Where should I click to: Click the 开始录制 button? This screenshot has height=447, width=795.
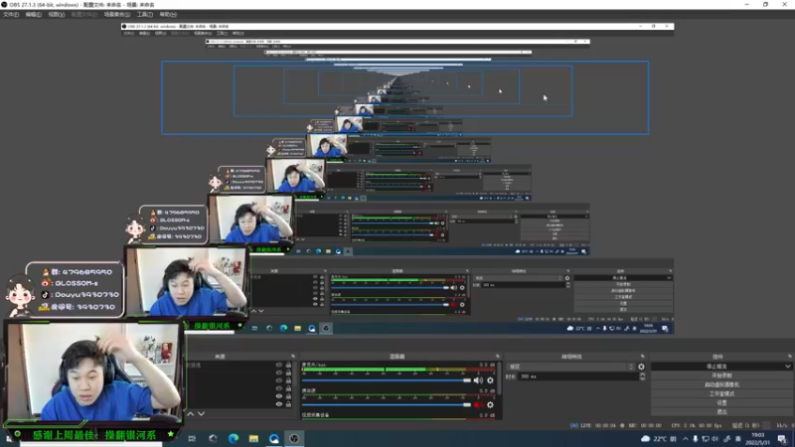pyautogui.click(x=721, y=375)
